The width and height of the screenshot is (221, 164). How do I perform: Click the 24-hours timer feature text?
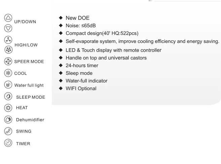coord(82,65)
